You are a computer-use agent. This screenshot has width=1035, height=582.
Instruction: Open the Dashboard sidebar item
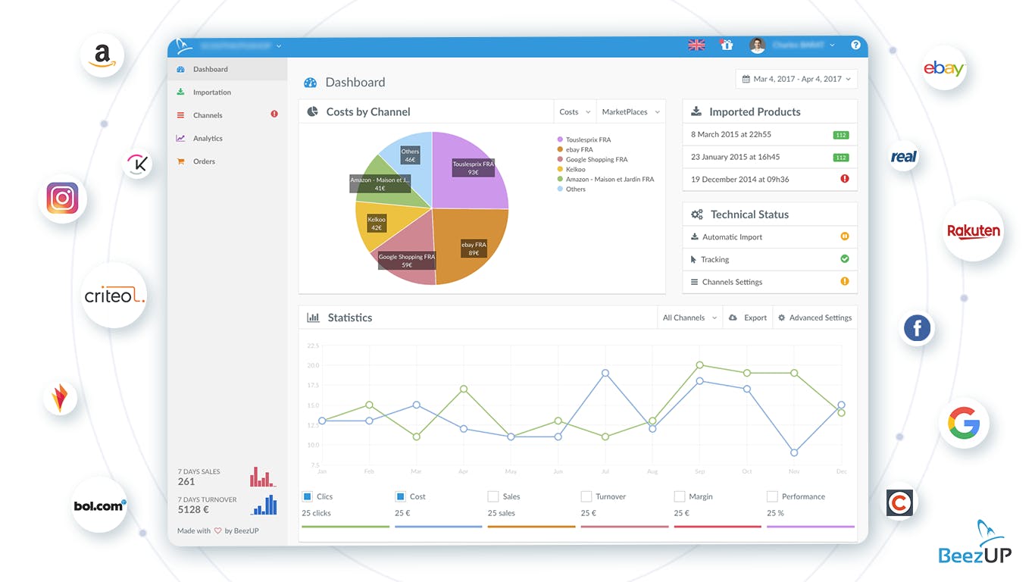[227, 69]
